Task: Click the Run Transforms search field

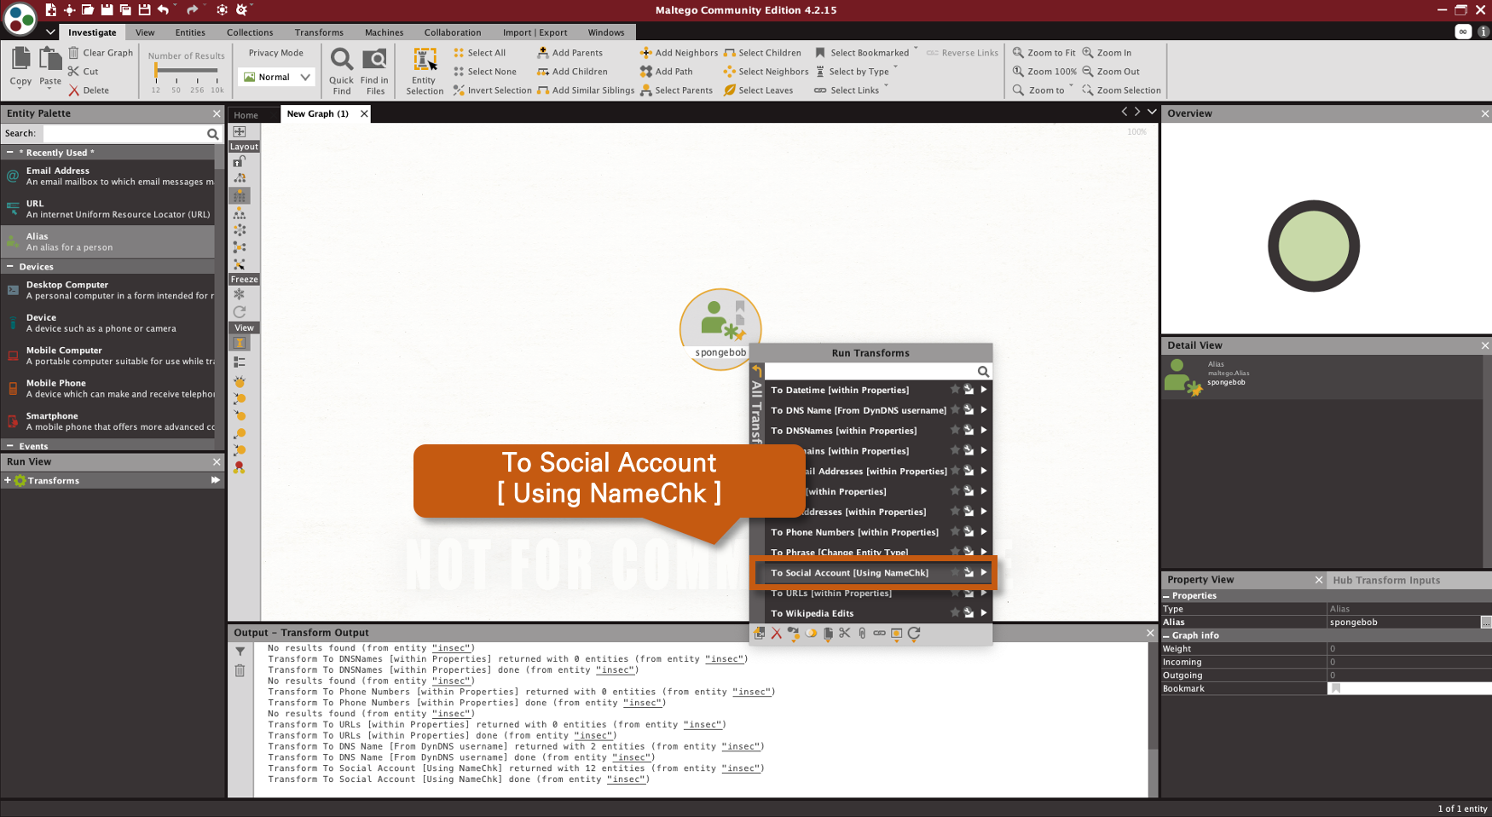Action: click(x=870, y=372)
